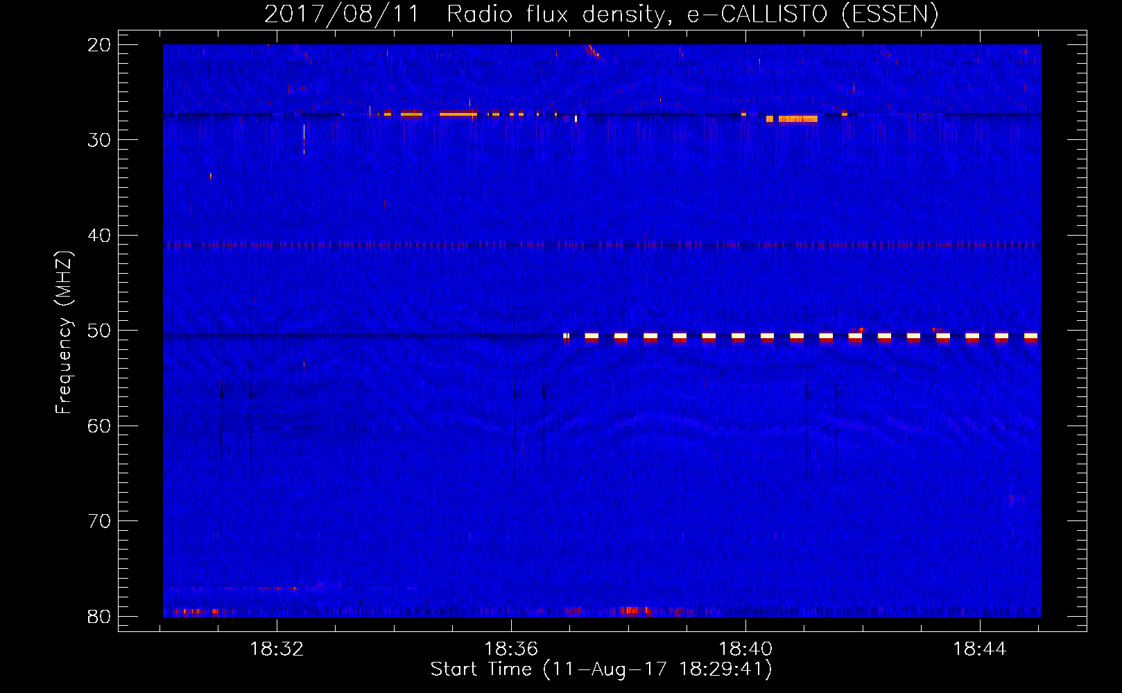Click the 20 frequency tick label
The width and height of the screenshot is (1122, 693).
tap(99, 45)
